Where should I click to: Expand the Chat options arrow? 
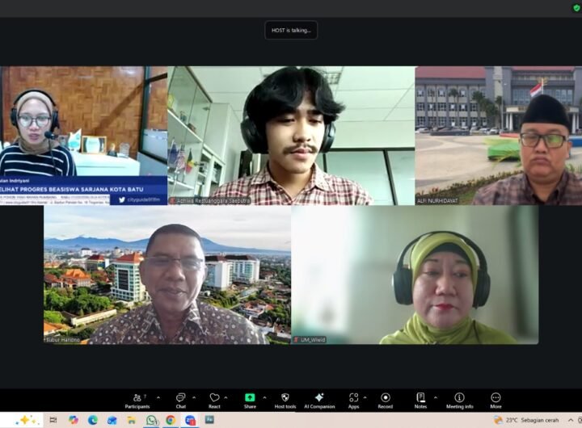click(195, 397)
